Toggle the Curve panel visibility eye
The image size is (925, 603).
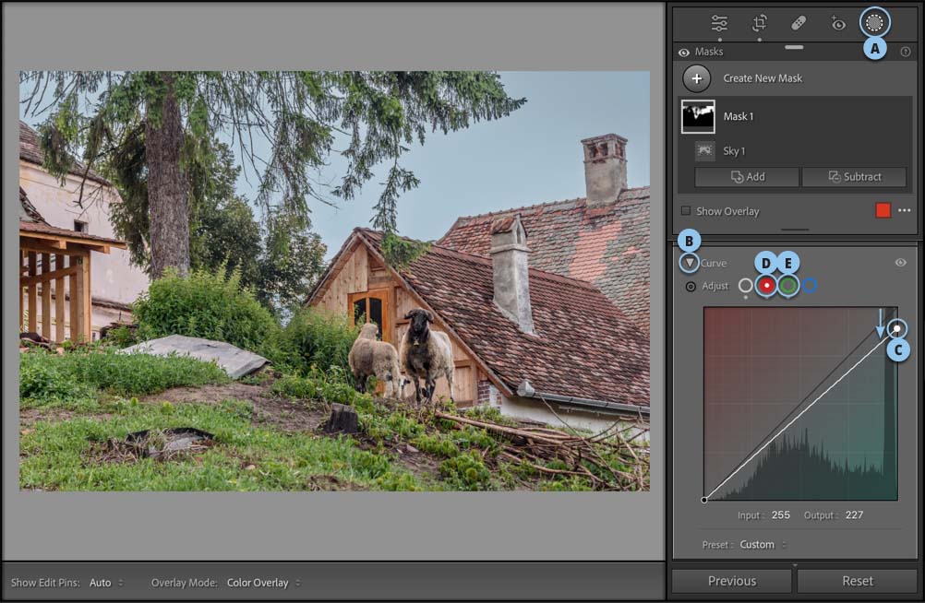click(x=901, y=262)
